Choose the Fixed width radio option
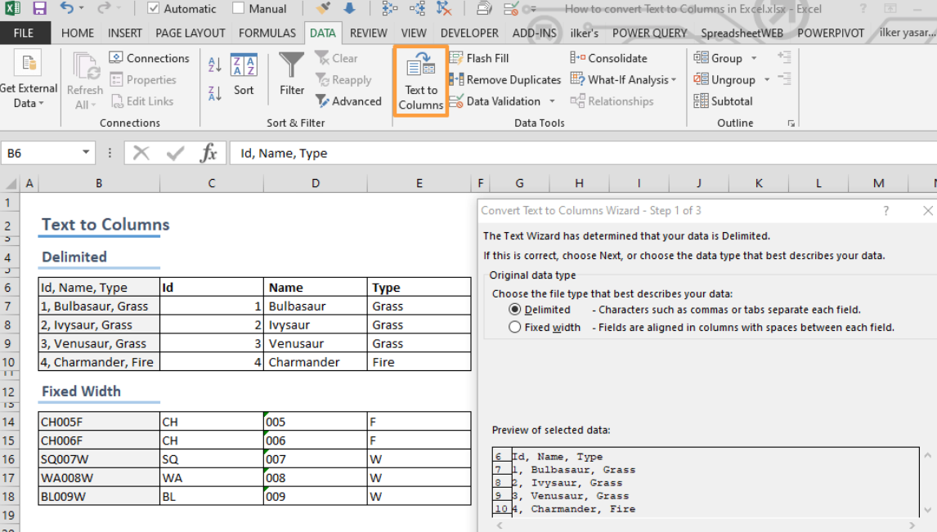Screen dimensions: 937x532 [514, 327]
